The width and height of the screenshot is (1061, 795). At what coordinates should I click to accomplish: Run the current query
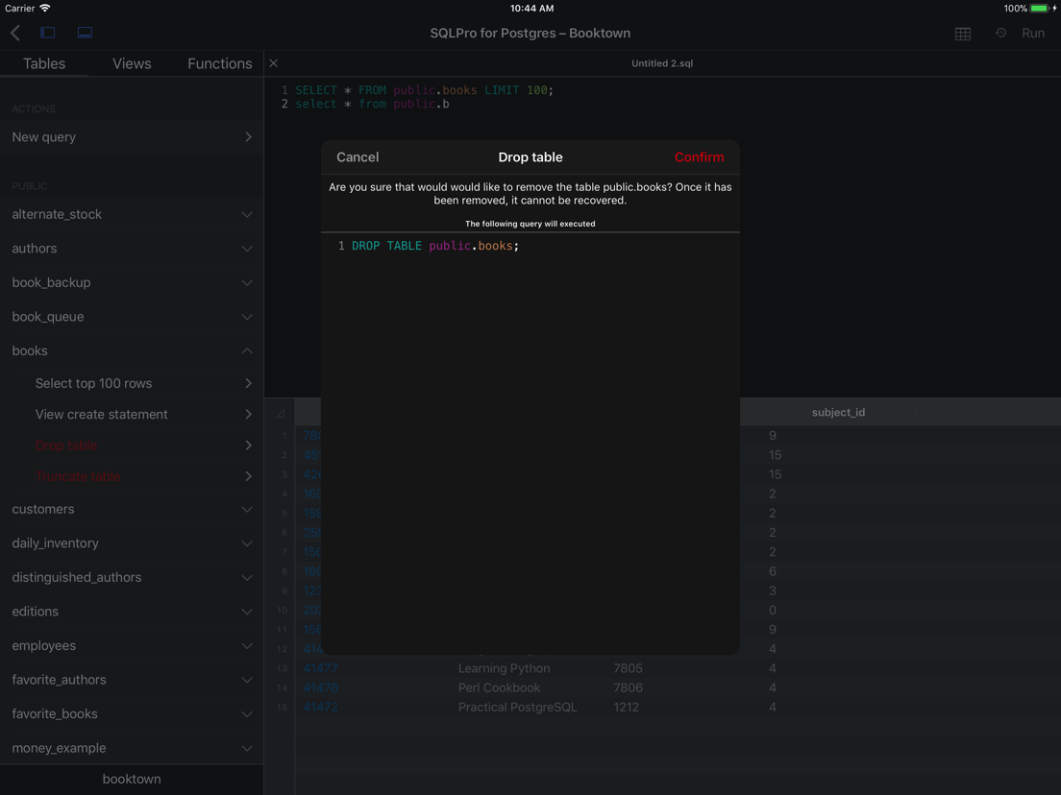(1032, 33)
